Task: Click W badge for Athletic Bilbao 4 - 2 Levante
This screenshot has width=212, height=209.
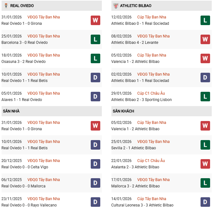Action: [x=205, y=39]
